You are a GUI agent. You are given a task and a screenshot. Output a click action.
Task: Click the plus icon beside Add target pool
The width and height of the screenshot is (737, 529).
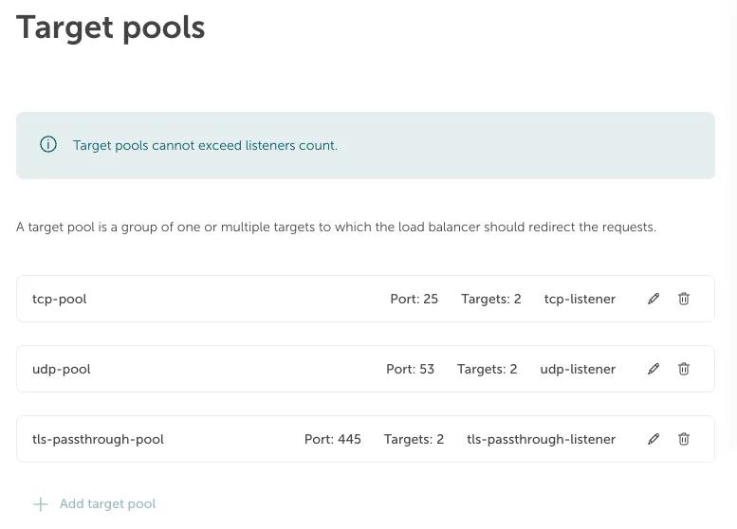41,504
